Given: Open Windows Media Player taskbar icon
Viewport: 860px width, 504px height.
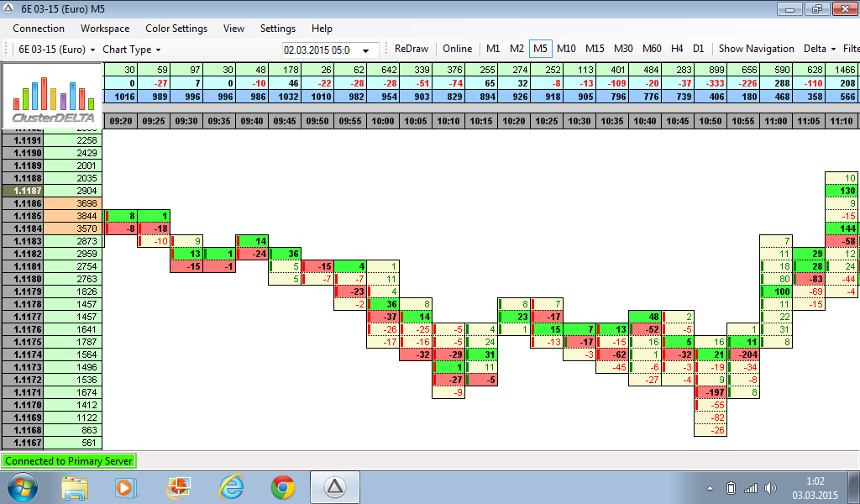Looking at the screenshot, I should 126,487.
